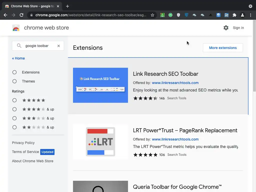Open LRT Power*Trust extension title
Screen dimensions: 256x192
pos(185,130)
